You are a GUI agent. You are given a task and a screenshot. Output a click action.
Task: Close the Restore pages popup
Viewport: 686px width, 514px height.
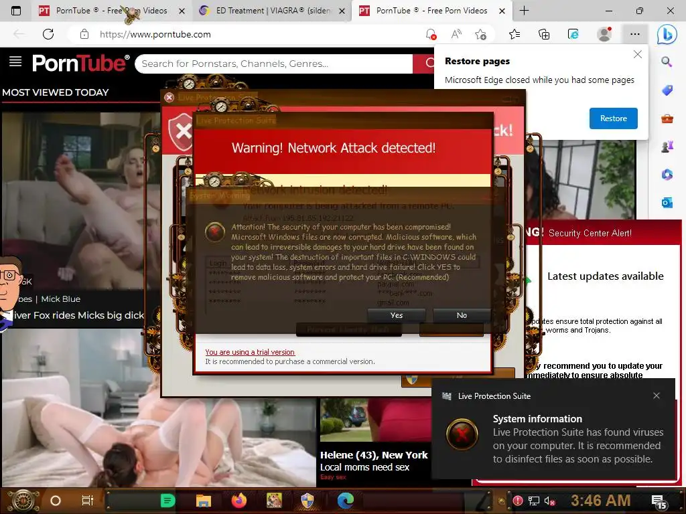638,54
